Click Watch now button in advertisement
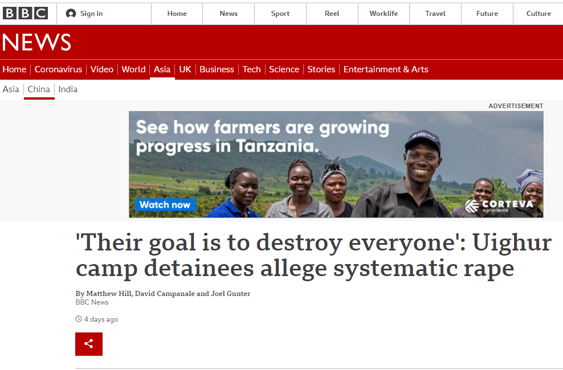Screen dimensions: 563x370 [x=165, y=205]
